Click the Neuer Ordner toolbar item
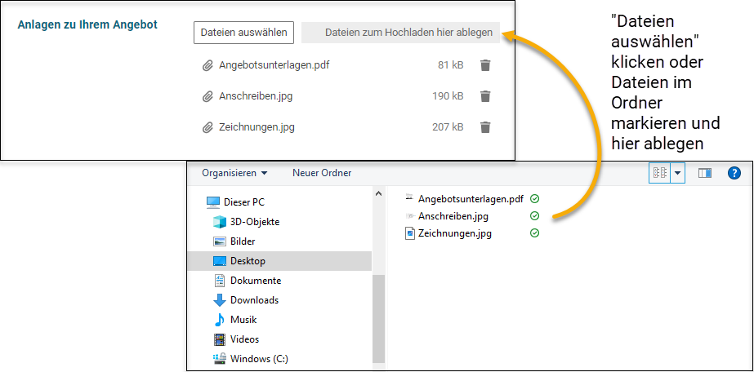 pos(322,173)
